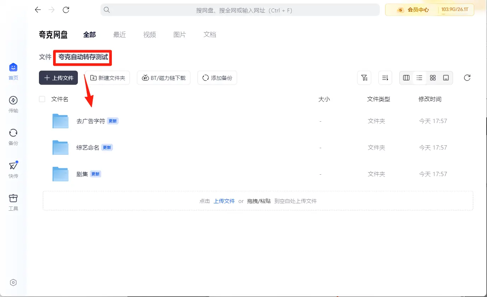Open the 文档 documents tab
This screenshot has height=297, width=487.
tap(210, 35)
